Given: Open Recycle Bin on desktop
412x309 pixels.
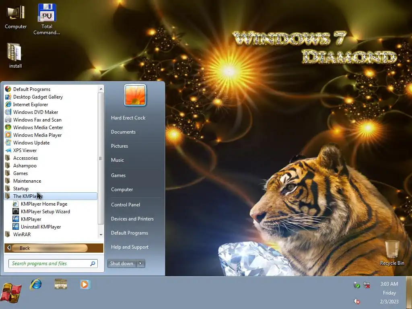Looking at the screenshot, I should pyautogui.click(x=392, y=253).
